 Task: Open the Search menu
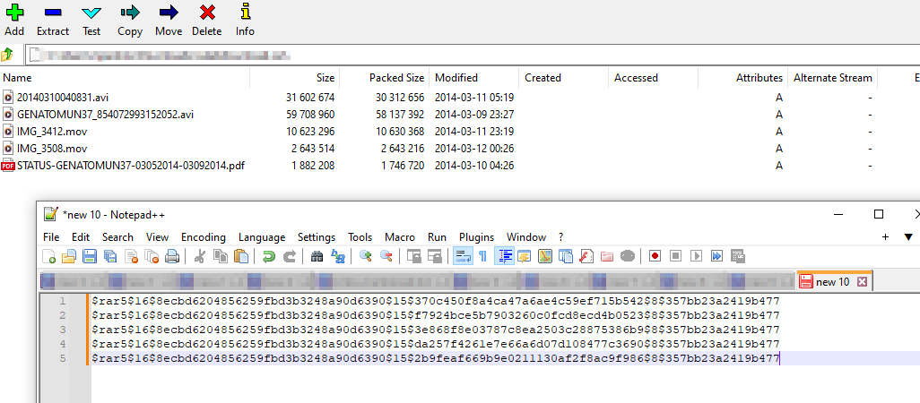117,237
